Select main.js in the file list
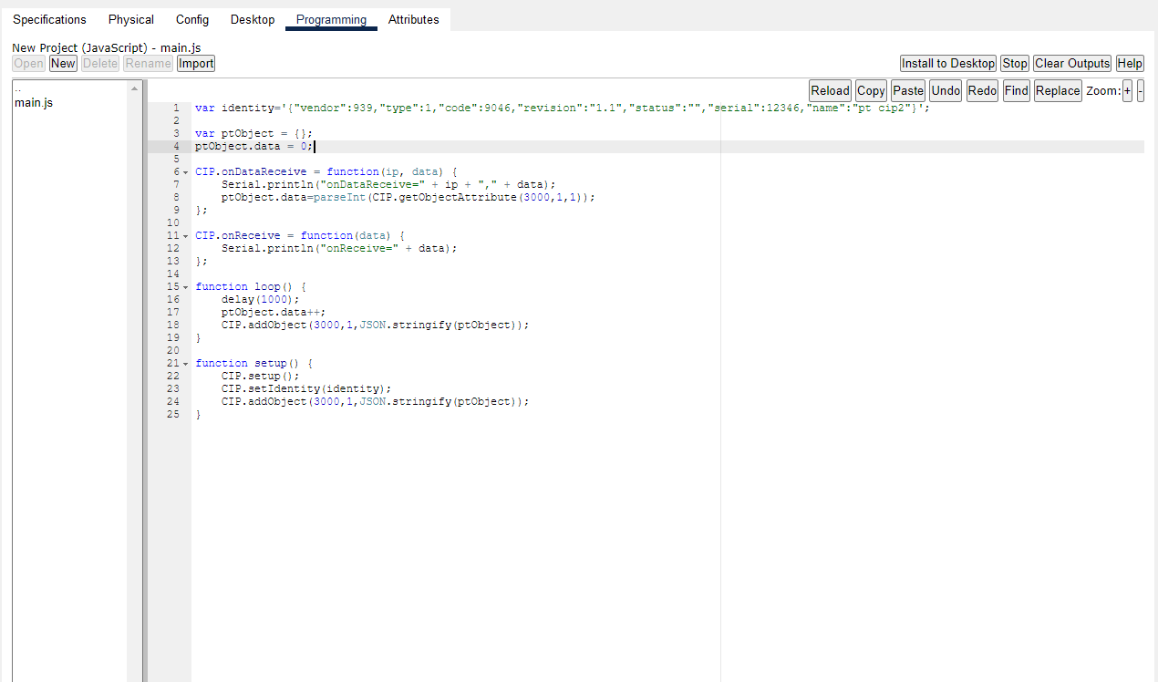 click(33, 102)
